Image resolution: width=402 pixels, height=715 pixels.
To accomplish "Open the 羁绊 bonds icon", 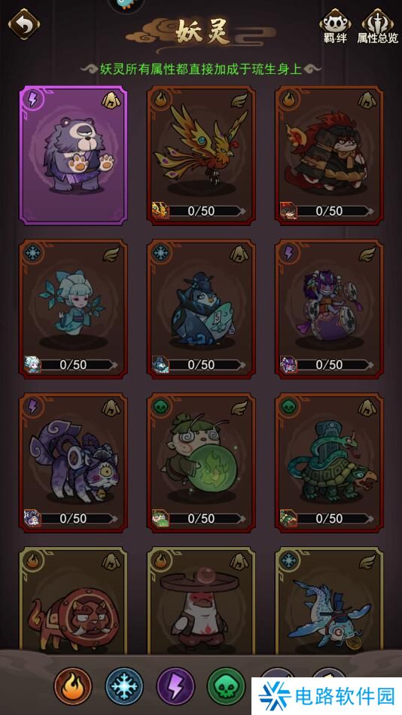I will pyautogui.click(x=335, y=26).
